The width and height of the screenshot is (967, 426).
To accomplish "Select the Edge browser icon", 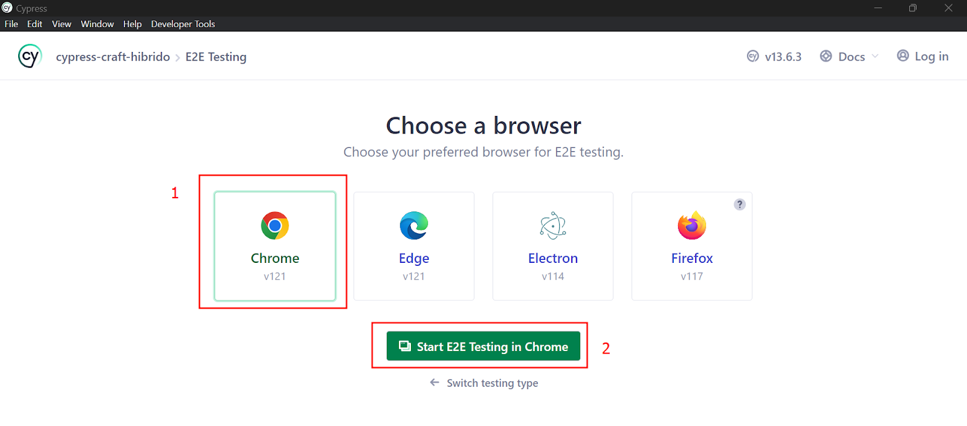I will [x=414, y=225].
